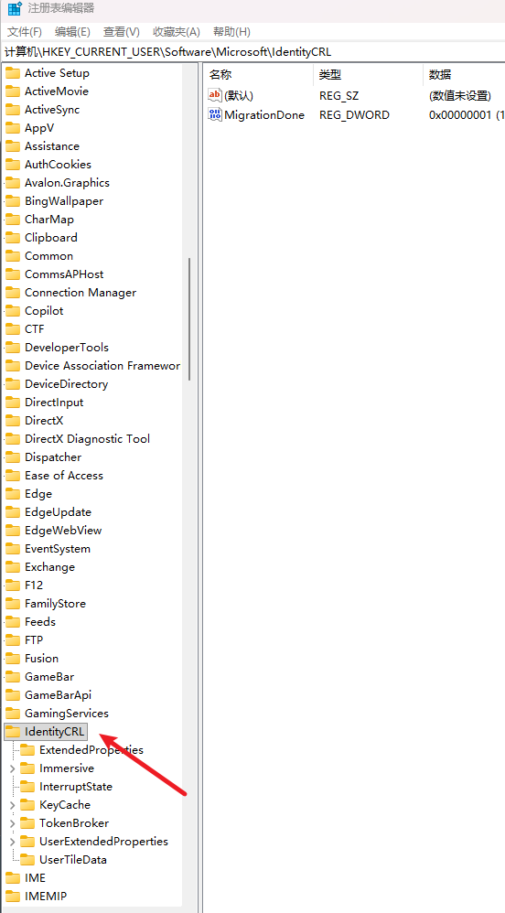Open the 文件(F) menu
505x913 pixels.
[25, 31]
